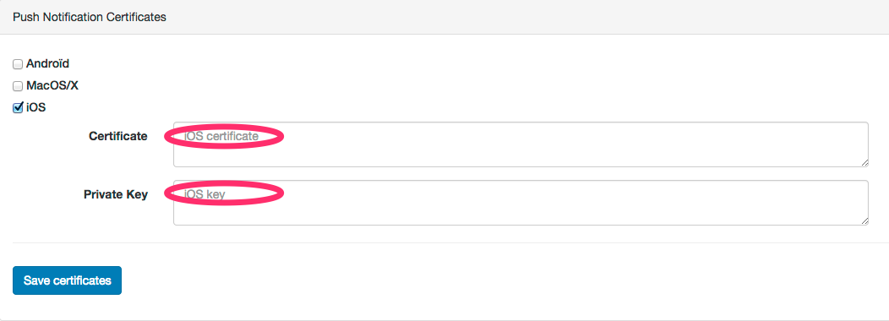
Task: Place cursor on the "iOS certificate" placeholder
Action: 221,137
